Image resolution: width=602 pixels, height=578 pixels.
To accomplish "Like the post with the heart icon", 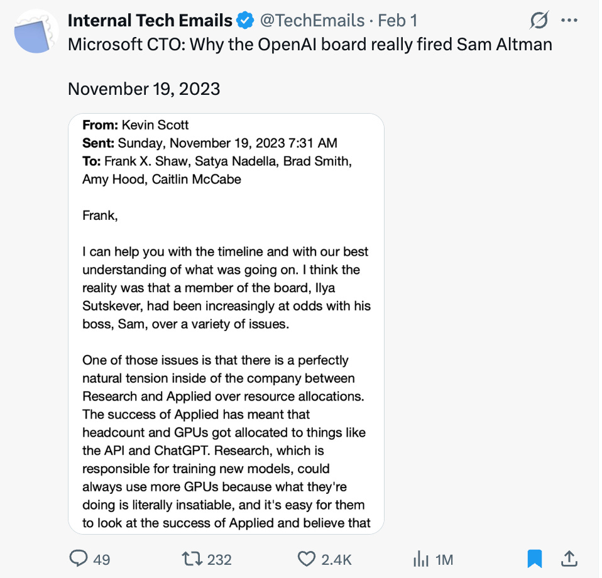I will click(x=306, y=559).
